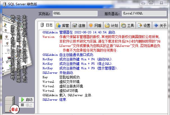
Task: Maximize the SQL Server 绿色版 window
Action: tap(151, 3)
